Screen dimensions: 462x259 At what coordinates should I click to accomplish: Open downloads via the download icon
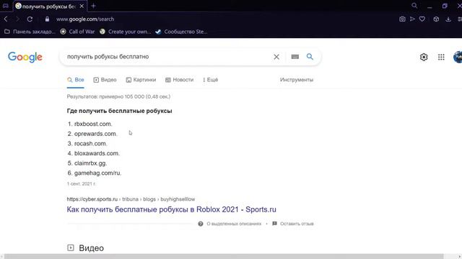[x=448, y=19]
